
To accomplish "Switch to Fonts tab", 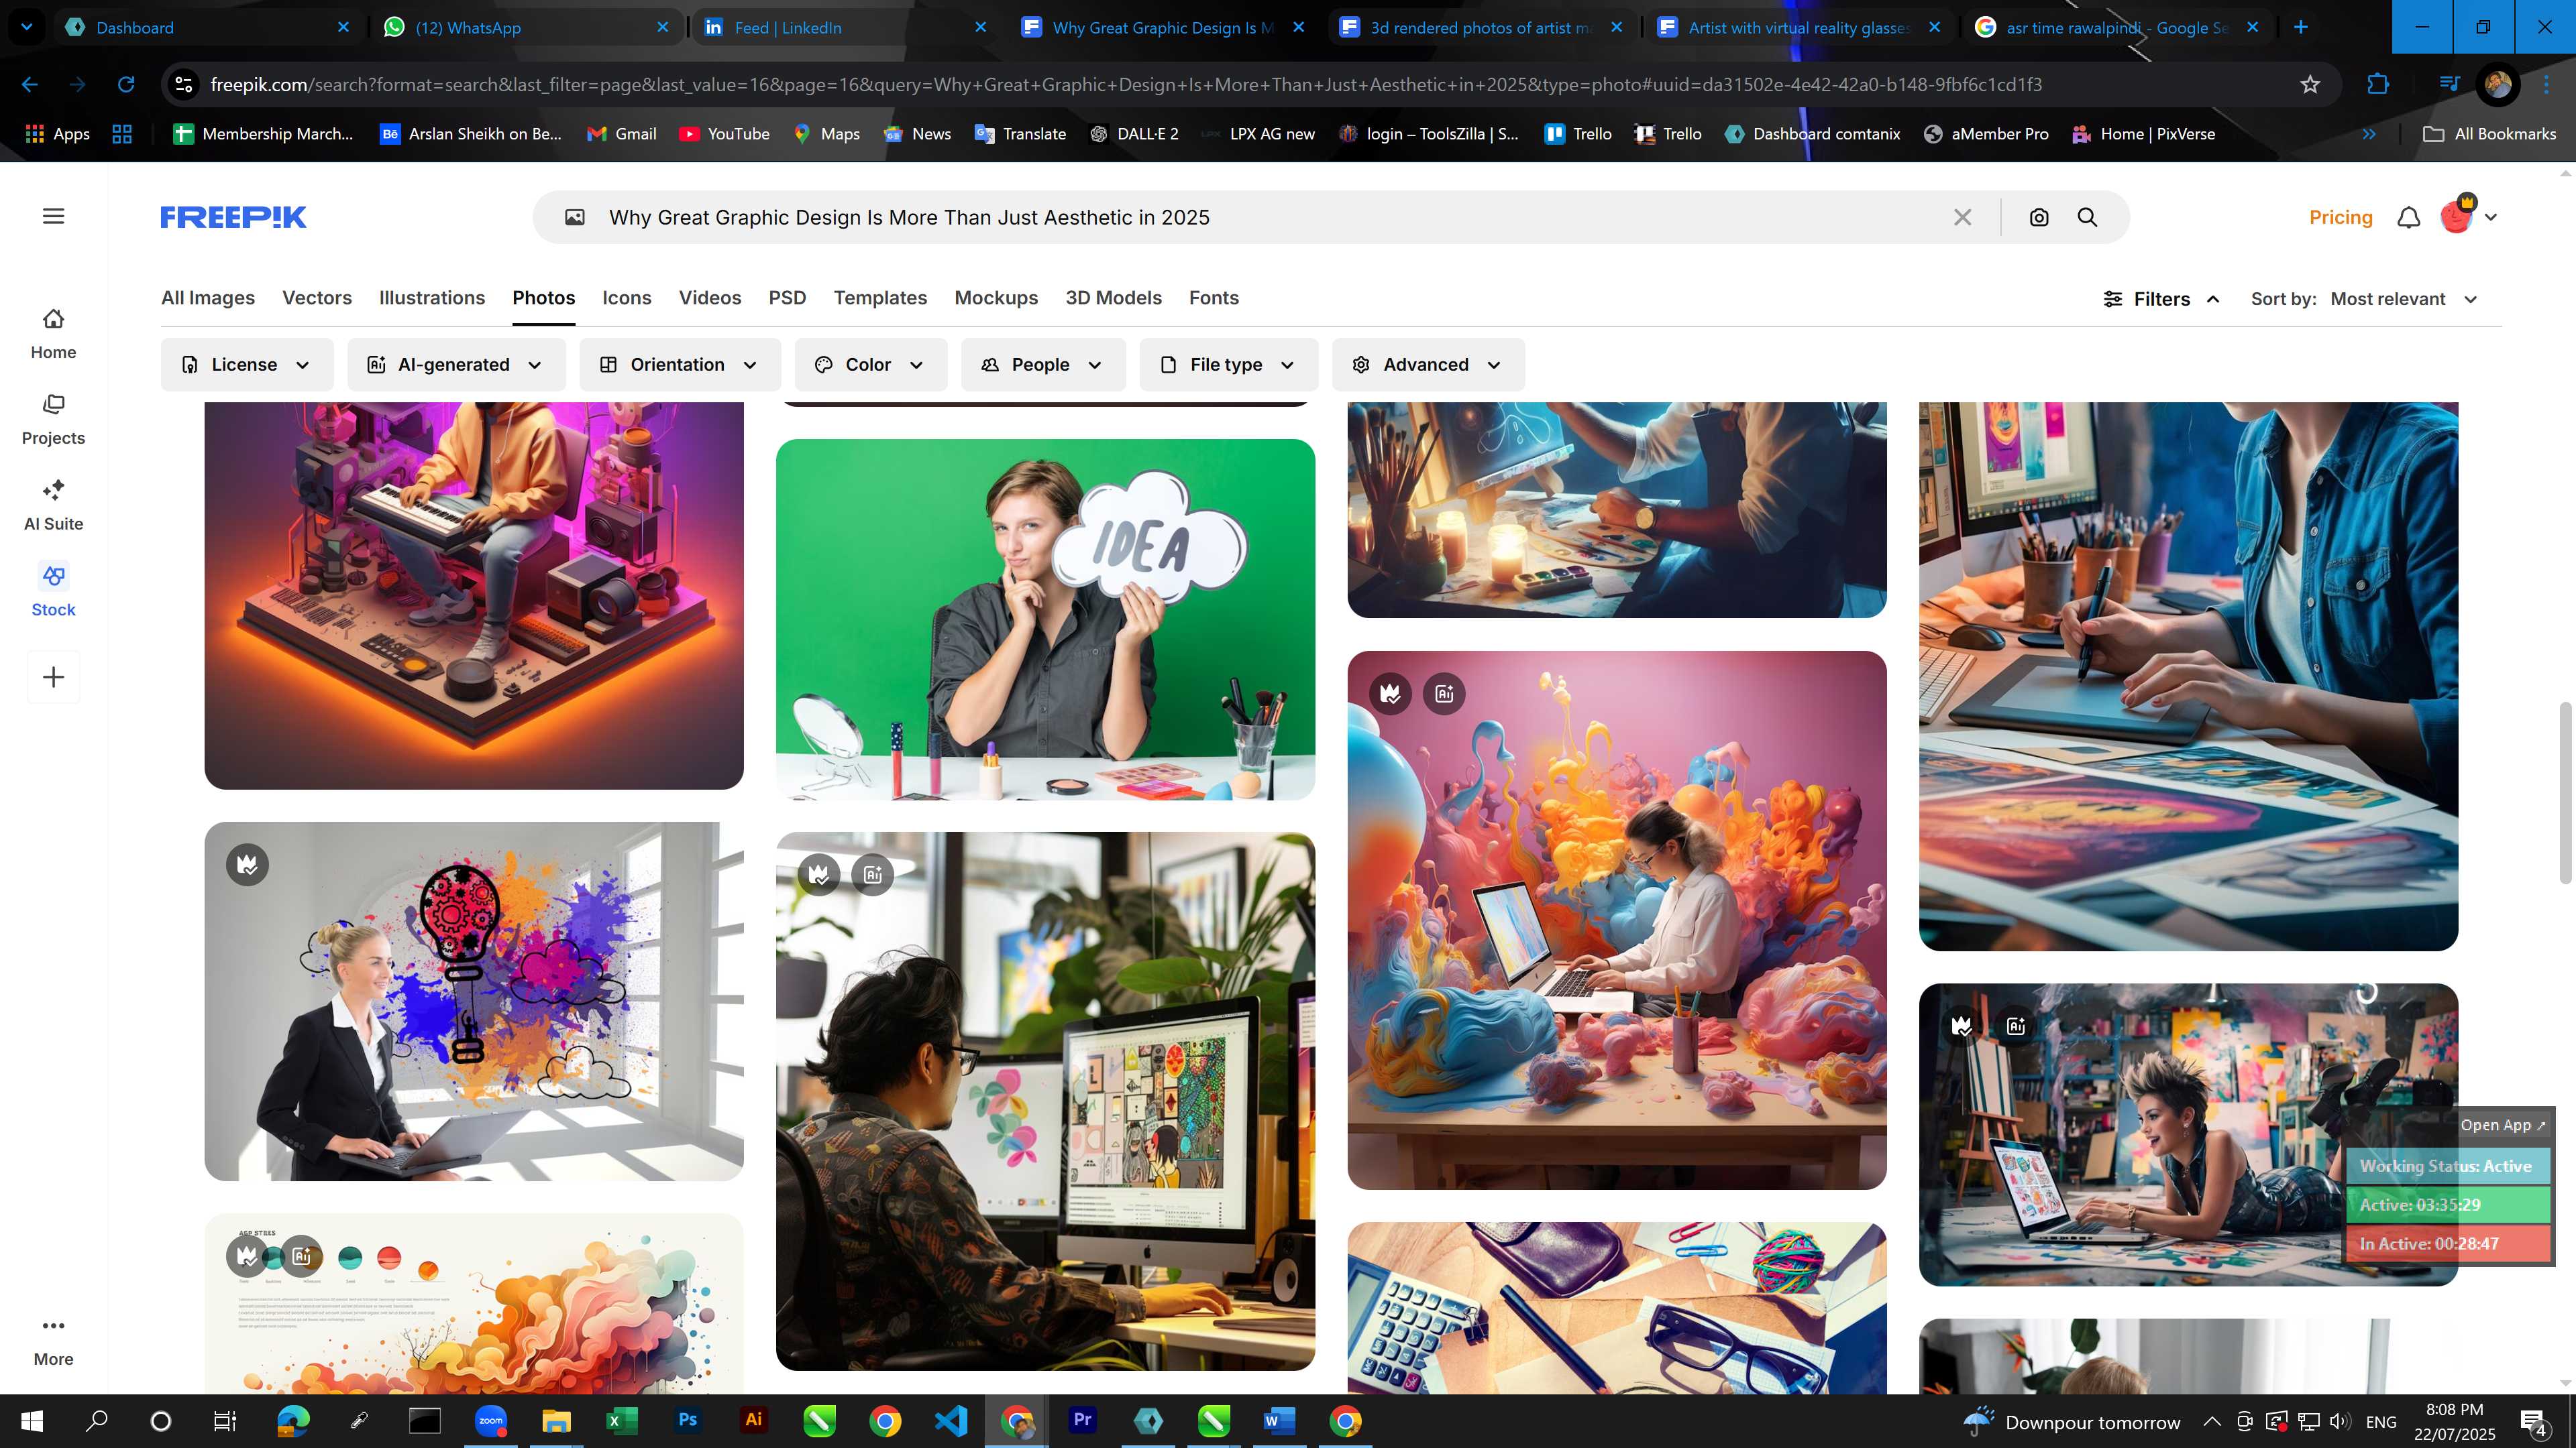I will tap(1214, 298).
